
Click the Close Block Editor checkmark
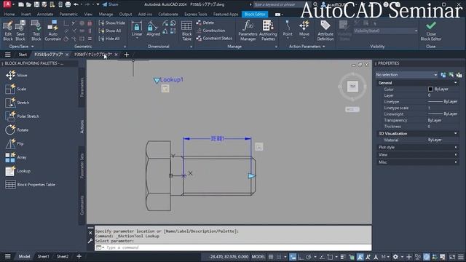coord(431,31)
